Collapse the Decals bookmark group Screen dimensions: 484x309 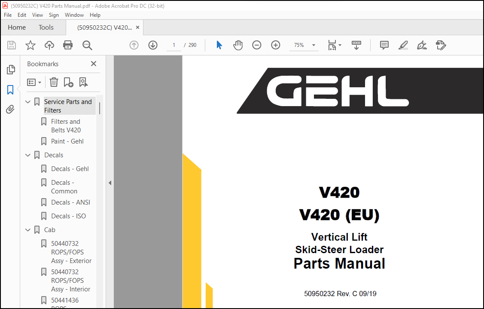(x=28, y=155)
